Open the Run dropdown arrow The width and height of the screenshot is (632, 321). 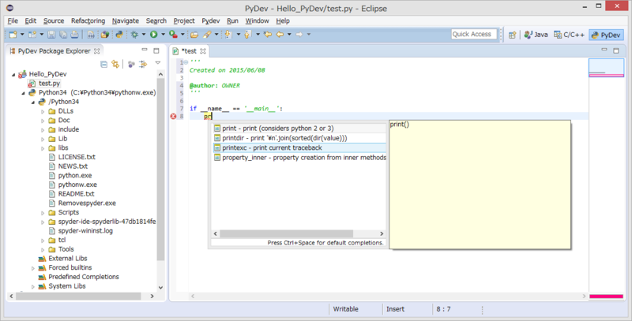coord(163,35)
